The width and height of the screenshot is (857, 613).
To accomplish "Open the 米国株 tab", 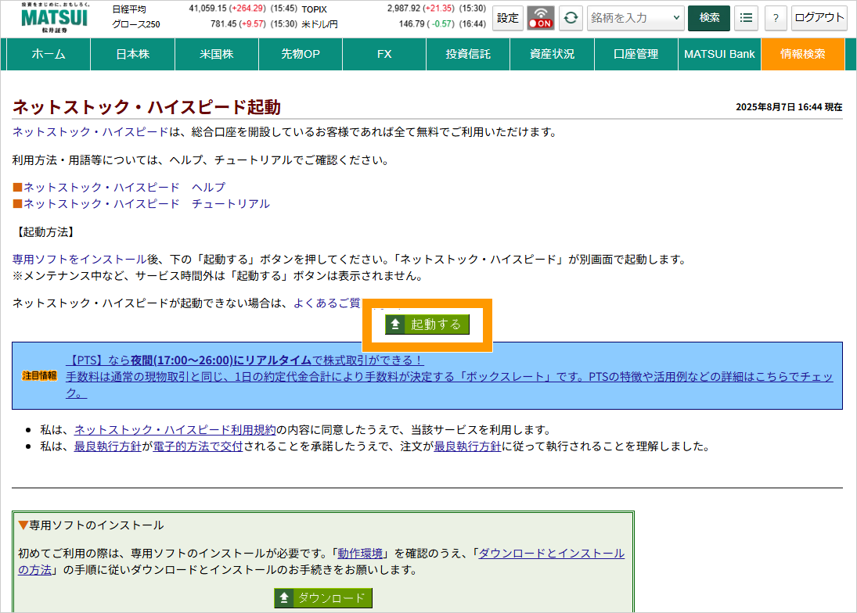I will [217, 54].
